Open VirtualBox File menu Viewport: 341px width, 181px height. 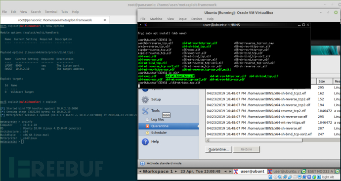click(x=143, y=19)
